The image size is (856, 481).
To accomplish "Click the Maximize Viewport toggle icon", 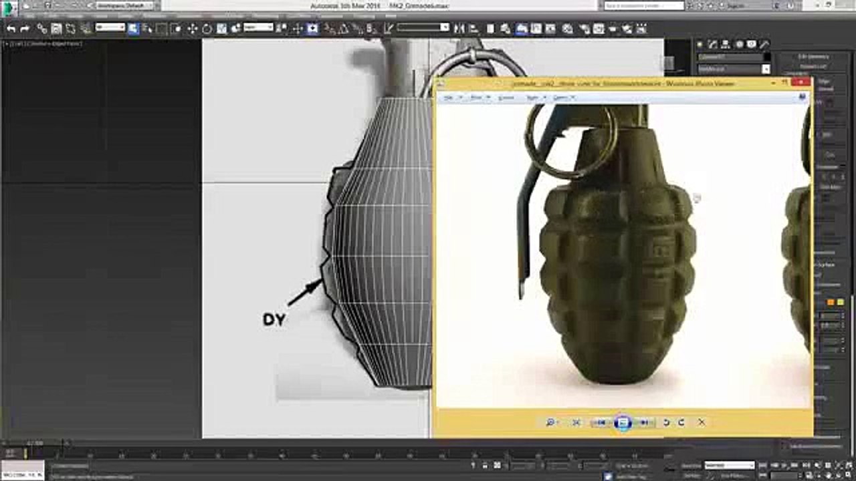I will point(849,475).
